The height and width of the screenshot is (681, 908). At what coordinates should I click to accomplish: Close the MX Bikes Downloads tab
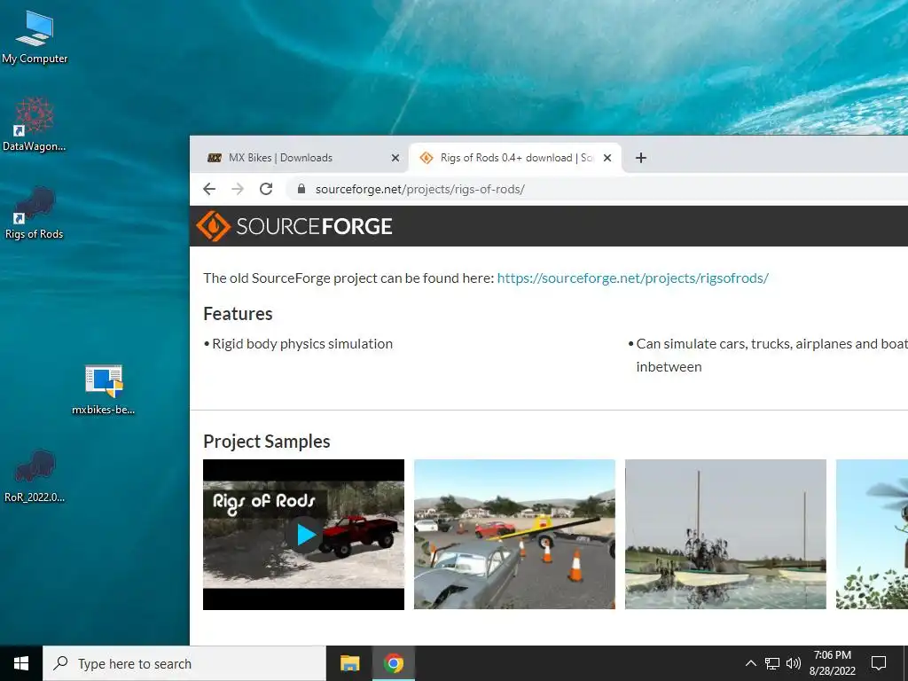click(395, 158)
